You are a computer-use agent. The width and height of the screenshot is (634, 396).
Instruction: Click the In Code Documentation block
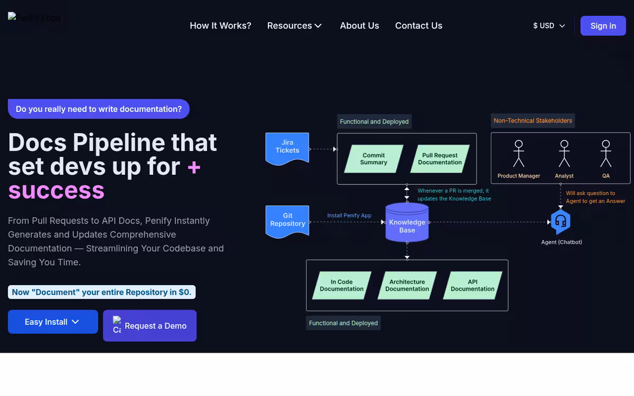(341, 286)
